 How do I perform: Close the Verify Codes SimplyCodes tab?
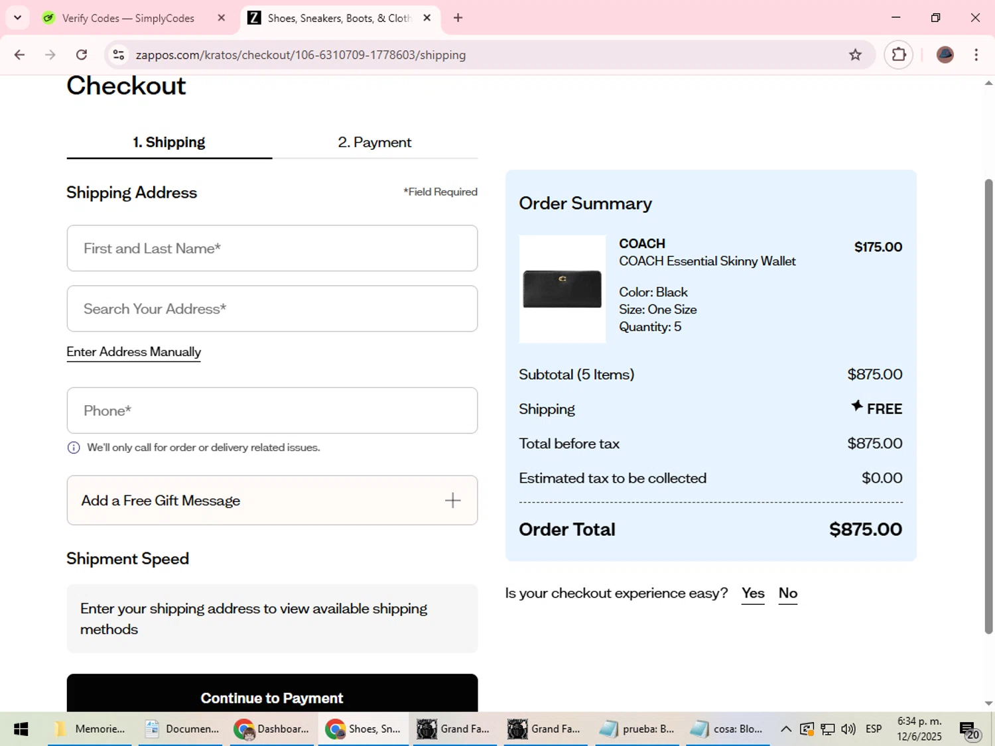tap(222, 18)
